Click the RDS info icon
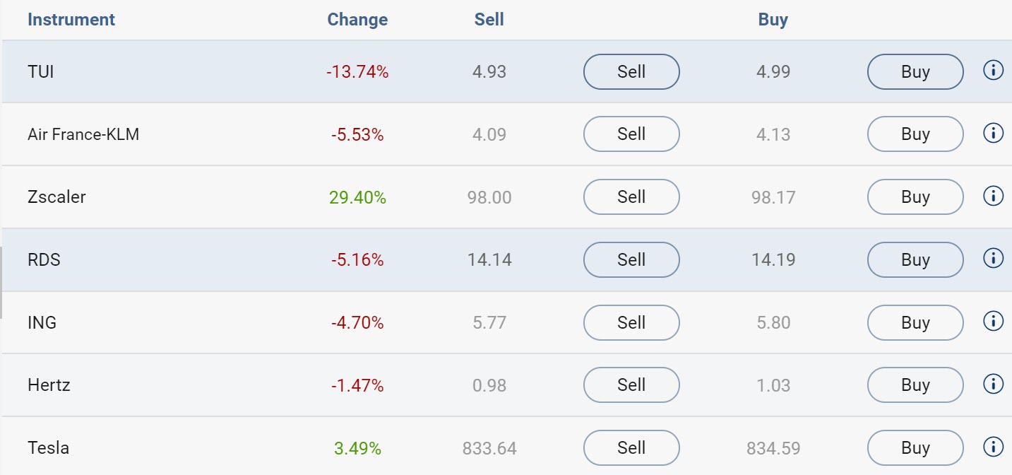1012x475 pixels. click(x=993, y=258)
